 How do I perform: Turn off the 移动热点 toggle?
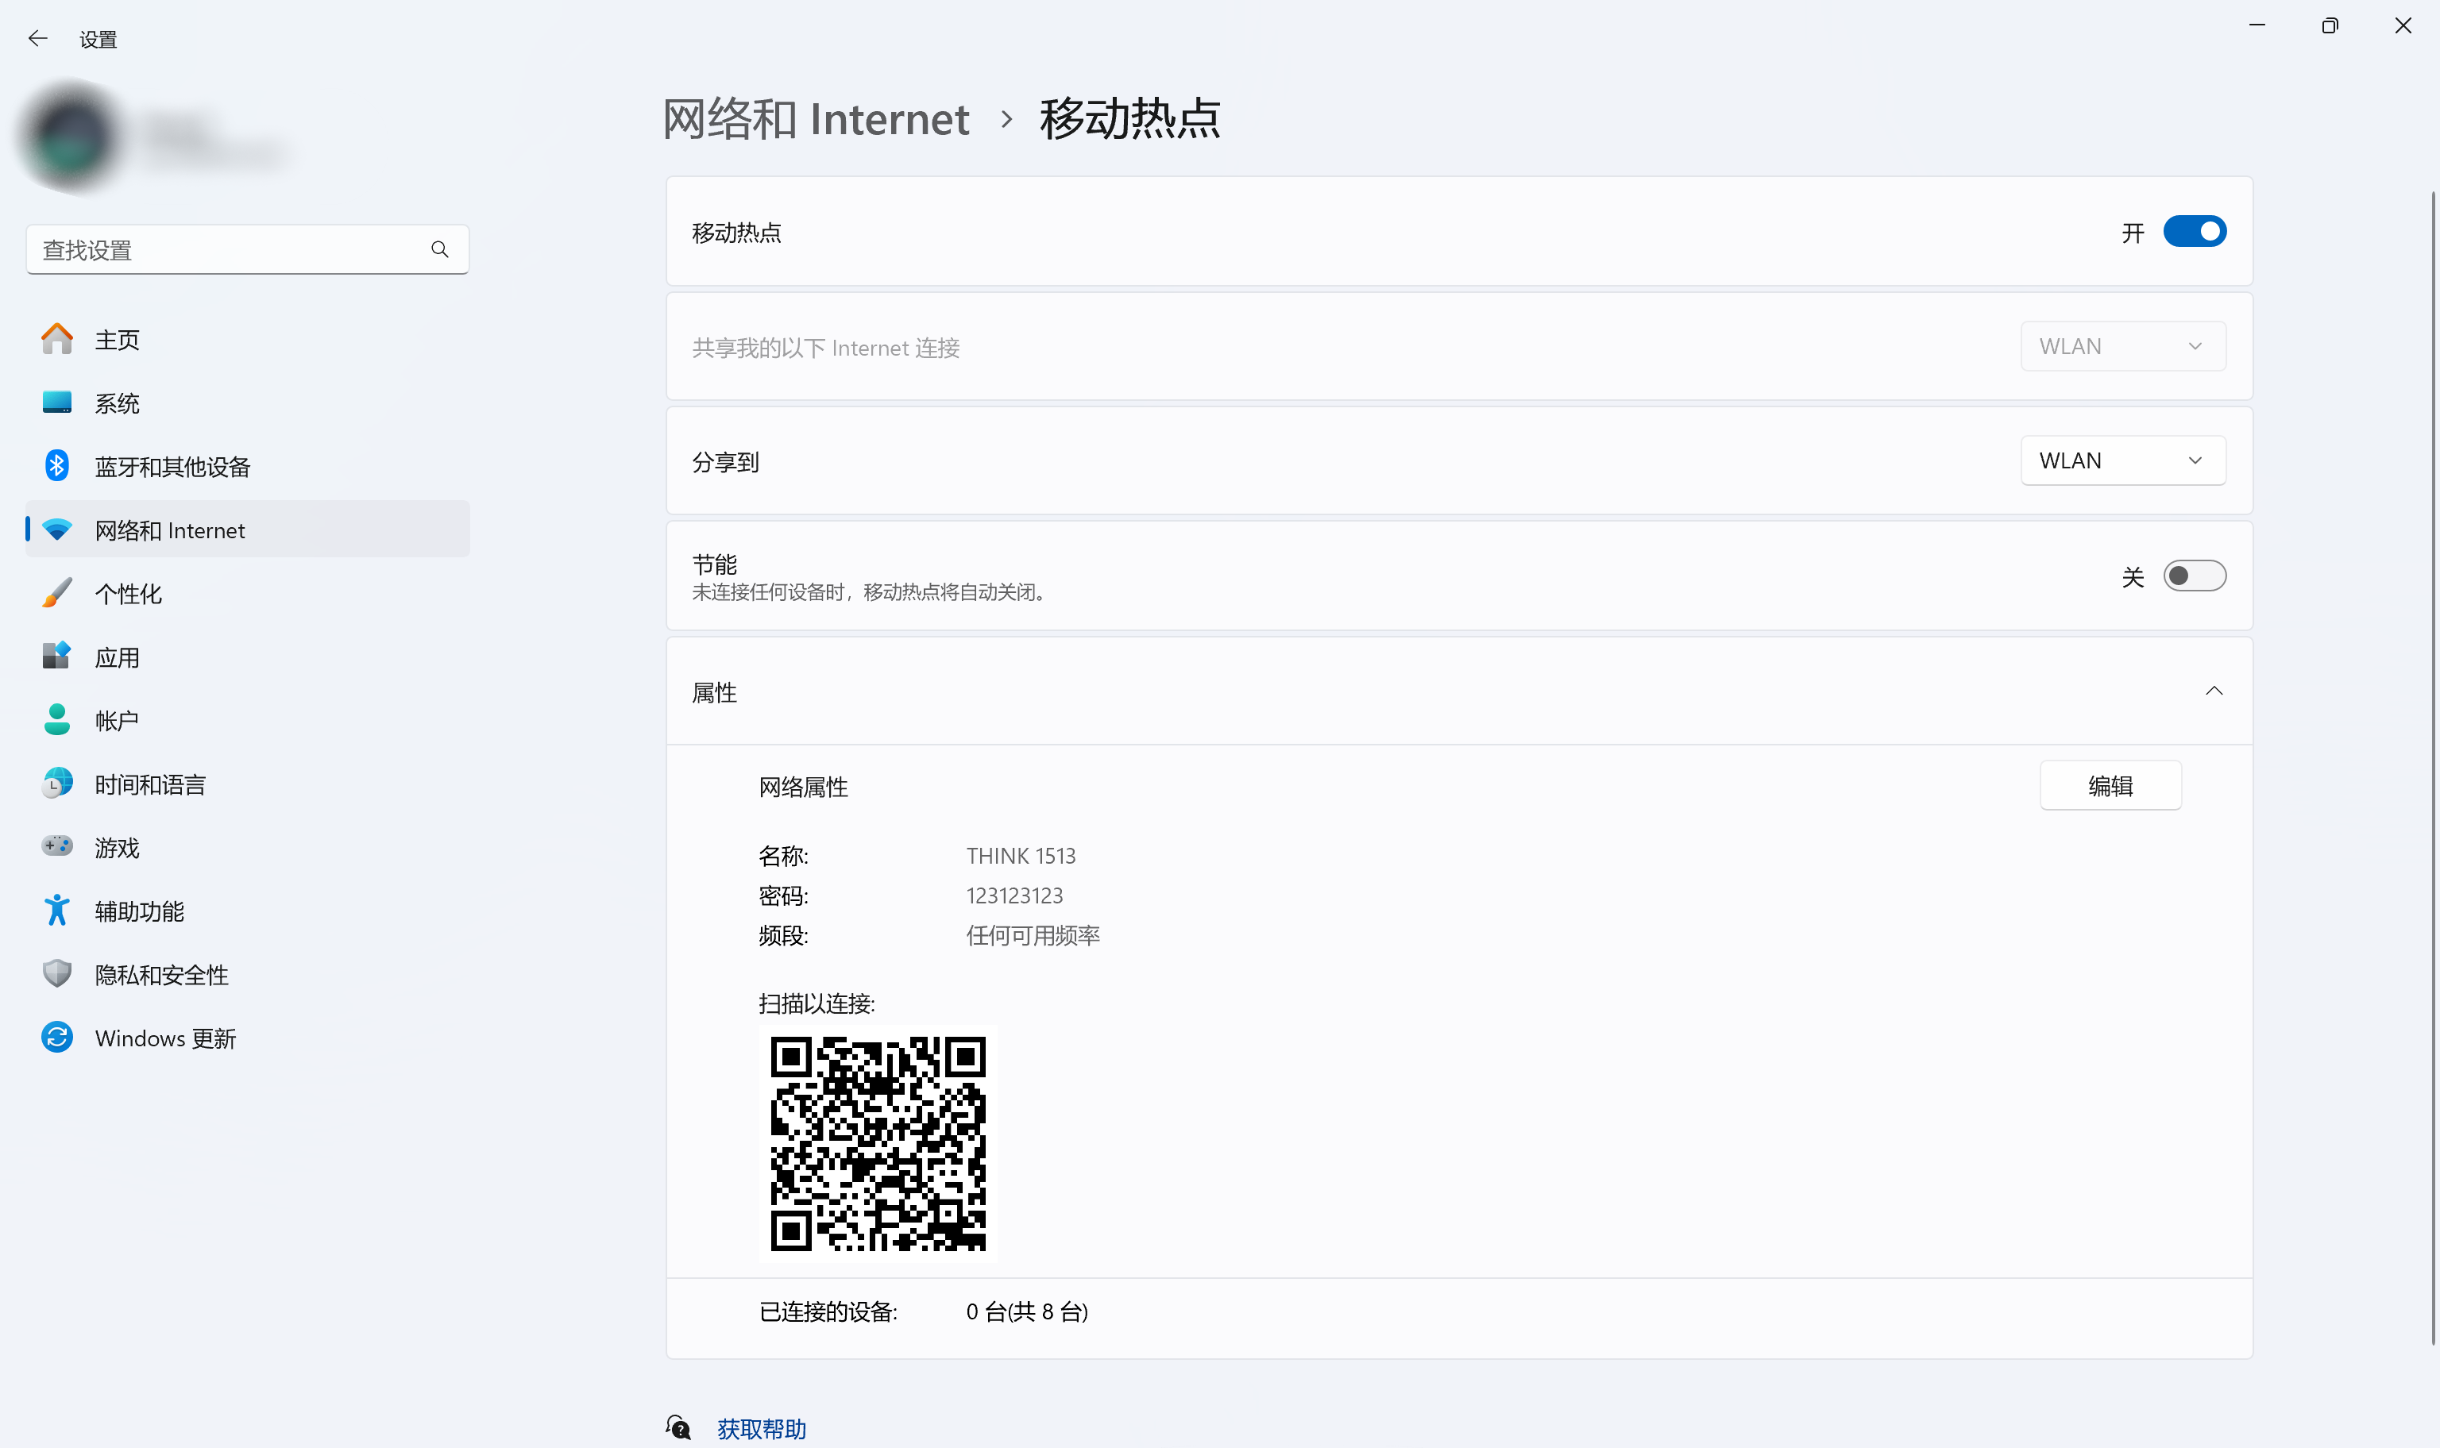[2194, 233]
